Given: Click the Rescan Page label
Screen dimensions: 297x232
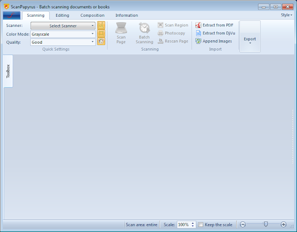Looking at the screenshot, I should pyautogui.click(x=176, y=41).
